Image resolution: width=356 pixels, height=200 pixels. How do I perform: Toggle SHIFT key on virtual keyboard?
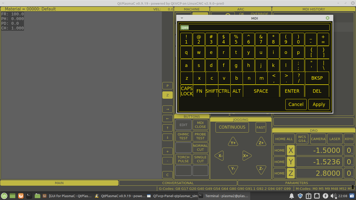[x=212, y=91]
